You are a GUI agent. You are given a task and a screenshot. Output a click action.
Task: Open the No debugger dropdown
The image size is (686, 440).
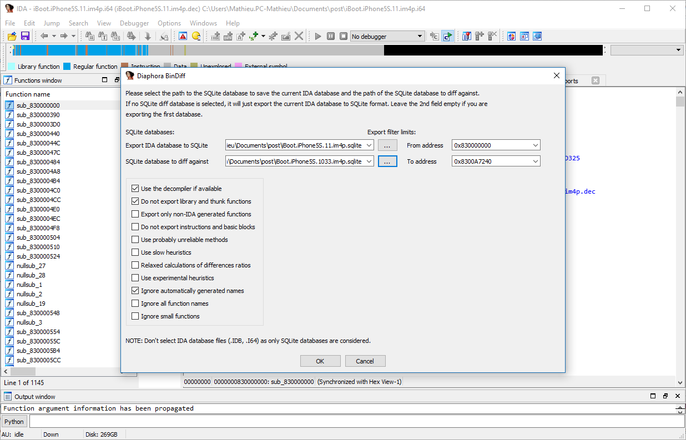[x=387, y=36]
